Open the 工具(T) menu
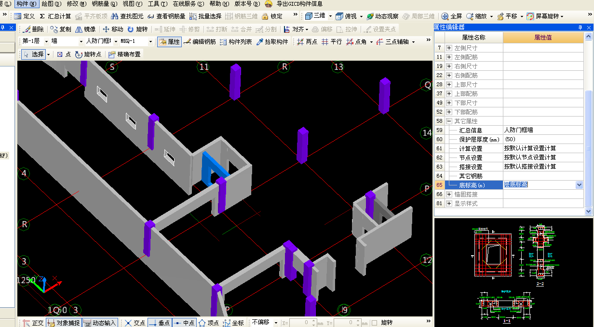 click(158, 4)
